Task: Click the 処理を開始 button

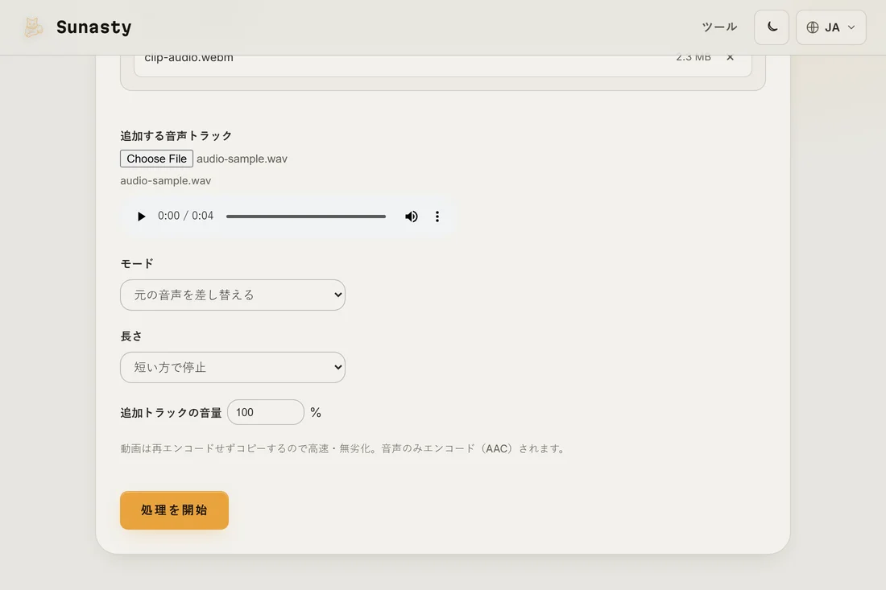Action: (x=174, y=510)
